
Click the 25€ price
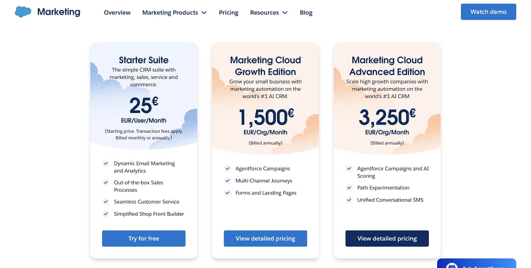click(144, 105)
